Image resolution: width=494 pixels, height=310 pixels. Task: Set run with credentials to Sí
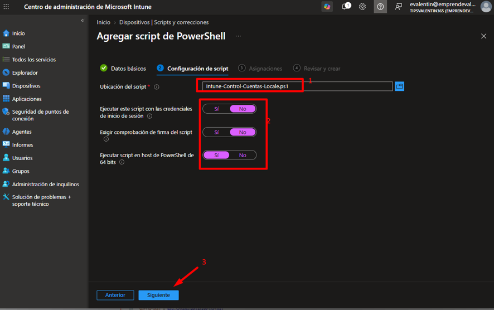(x=216, y=109)
